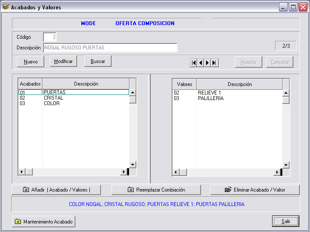Click Eliminar Acabado / Valor
The image size is (310, 232).
point(255,190)
